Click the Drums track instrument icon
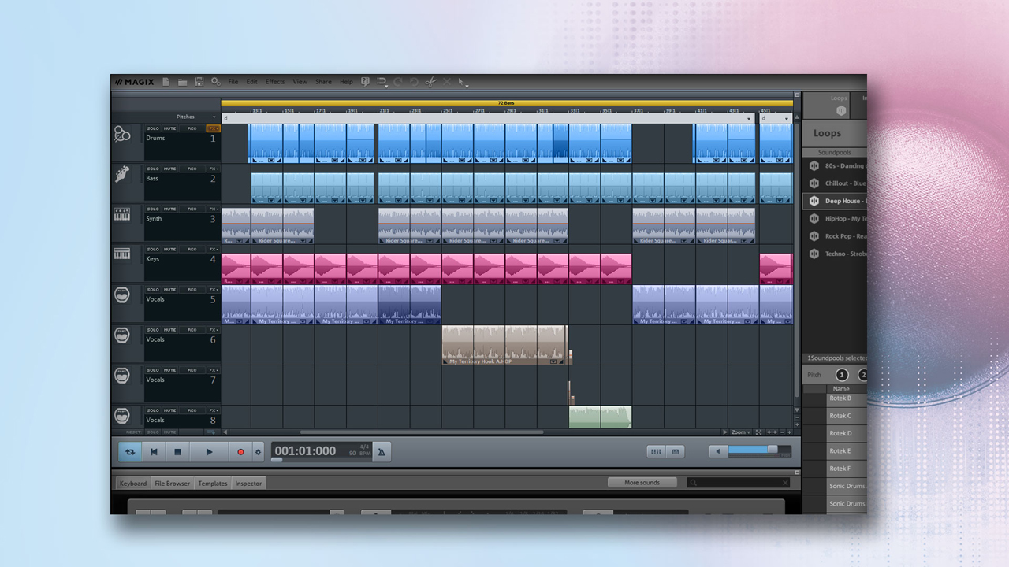This screenshot has width=1009, height=567. click(x=122, y=135)
